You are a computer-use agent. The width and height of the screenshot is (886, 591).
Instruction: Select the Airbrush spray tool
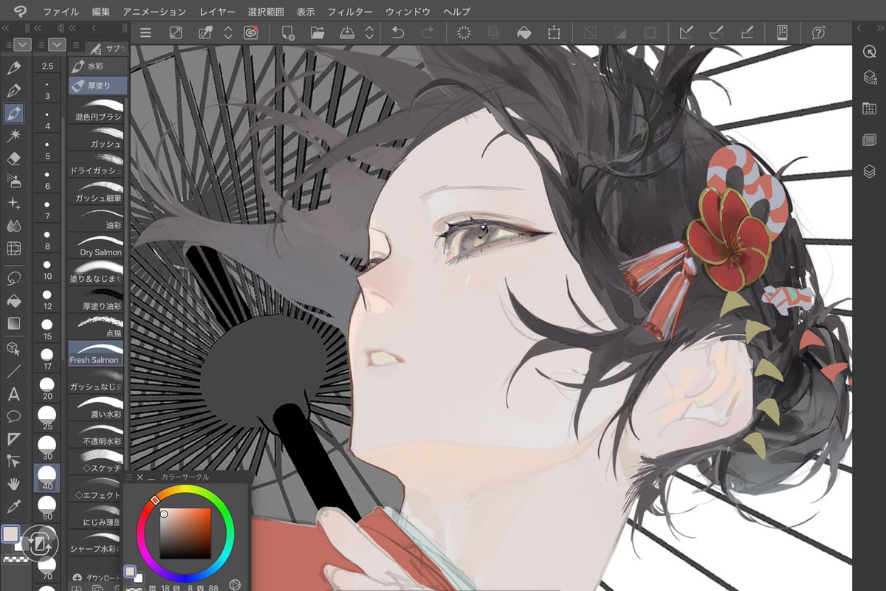coord(13,180)
